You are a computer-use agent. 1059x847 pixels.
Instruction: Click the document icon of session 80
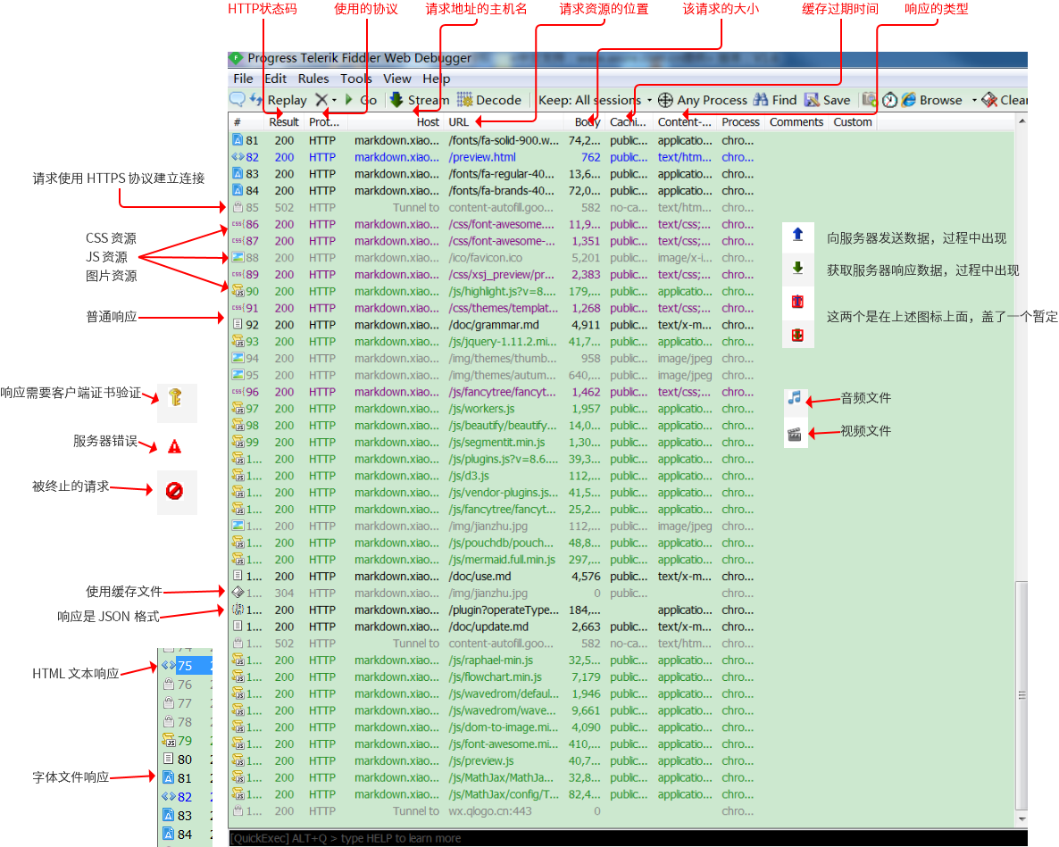169,760
